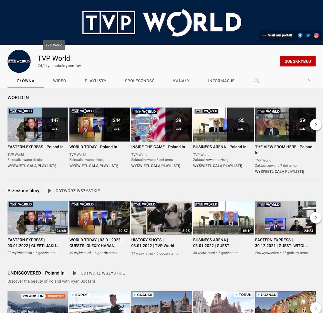
Task: Show next playlists in WORLD IN row
Action: [x=316, y=125]
